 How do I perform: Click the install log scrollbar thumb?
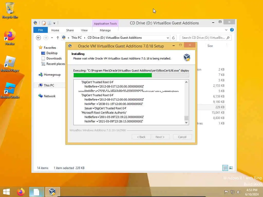[186, 118]
